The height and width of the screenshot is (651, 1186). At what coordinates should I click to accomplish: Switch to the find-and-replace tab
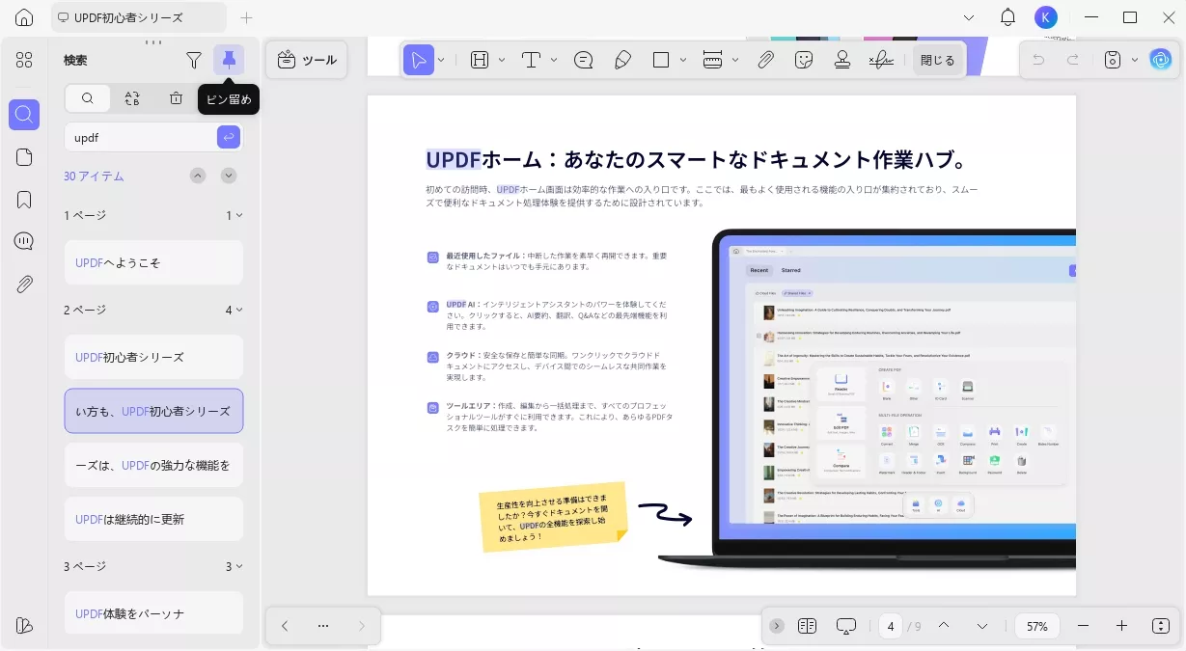pos(132,98)
